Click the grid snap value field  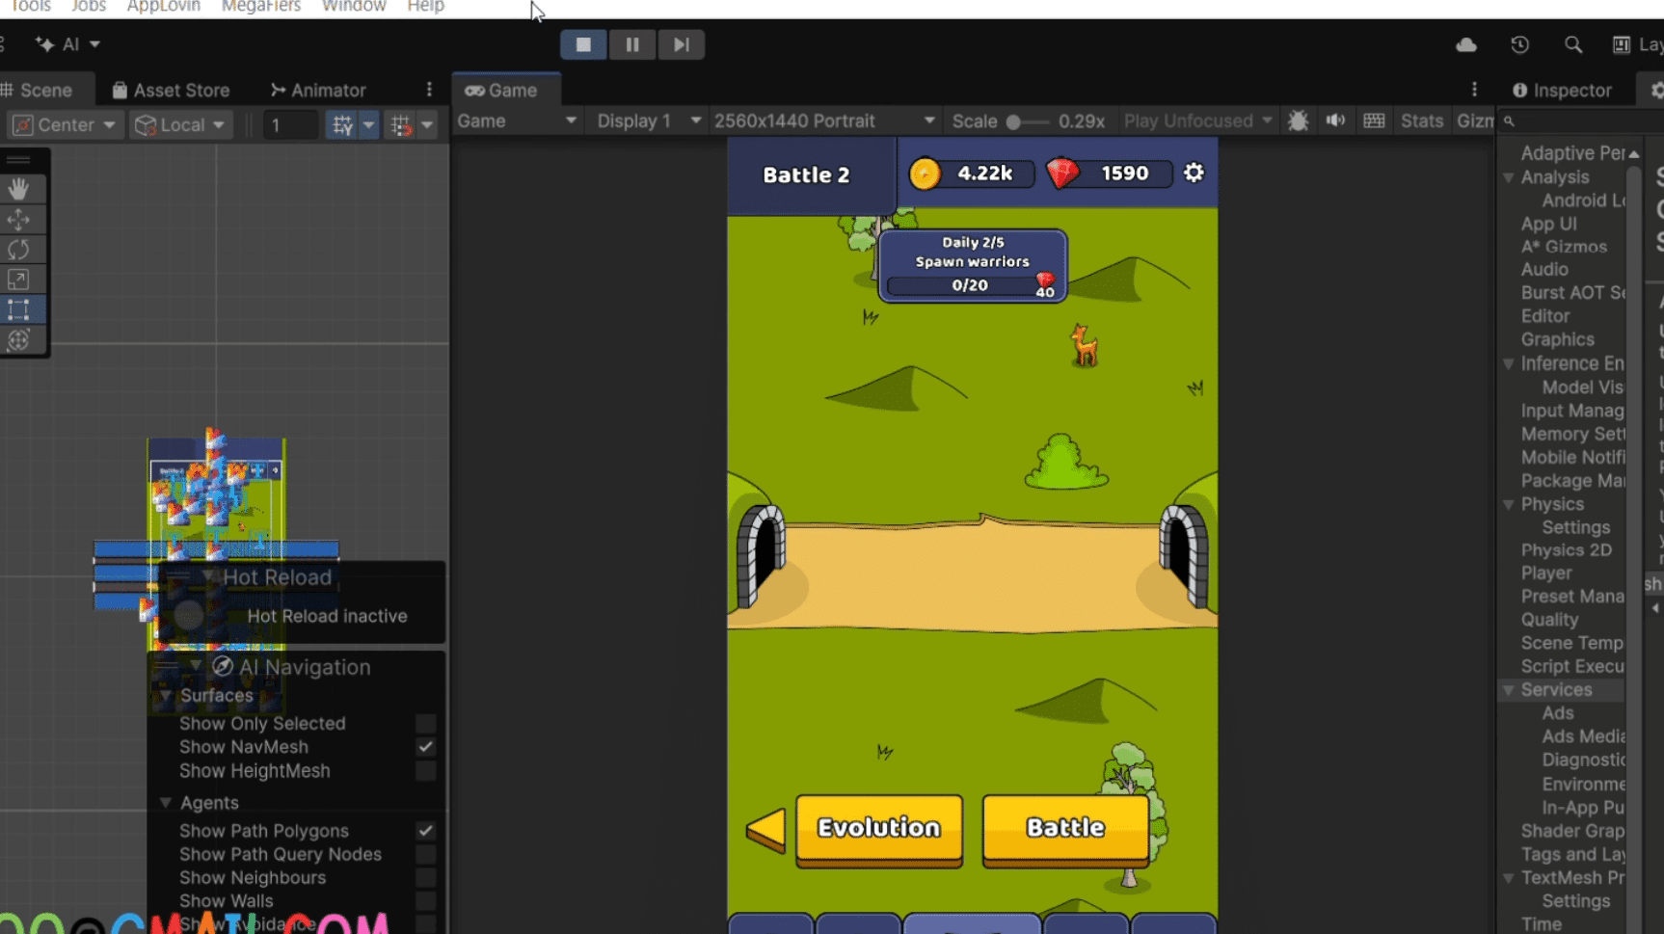[291, 124]
